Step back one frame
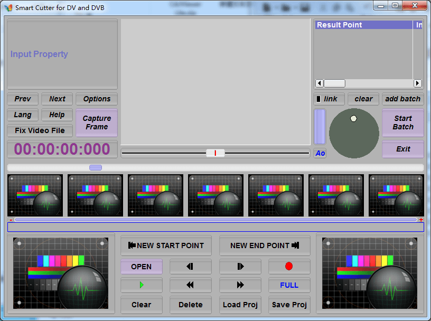 [190, 267]
